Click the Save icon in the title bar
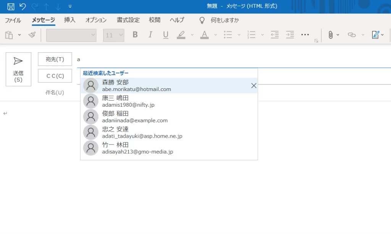The image size is (391, 234). [11, 6]
